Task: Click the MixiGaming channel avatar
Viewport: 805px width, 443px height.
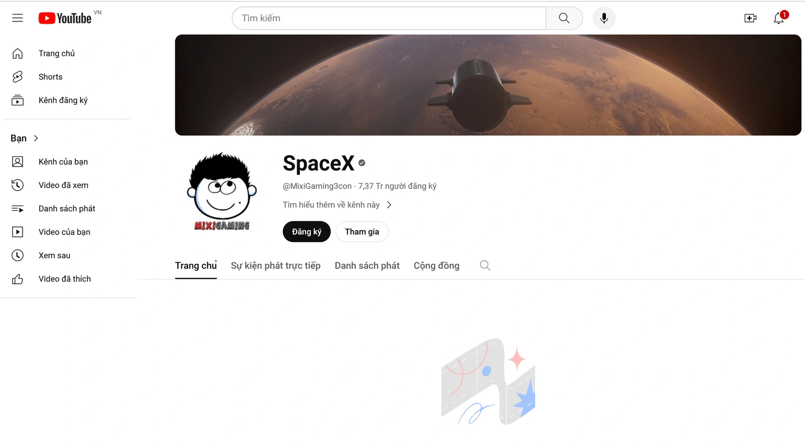Action: click(222, 192)
